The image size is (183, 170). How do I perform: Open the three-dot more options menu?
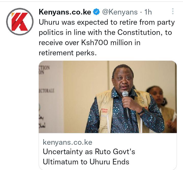coord(173,11)
